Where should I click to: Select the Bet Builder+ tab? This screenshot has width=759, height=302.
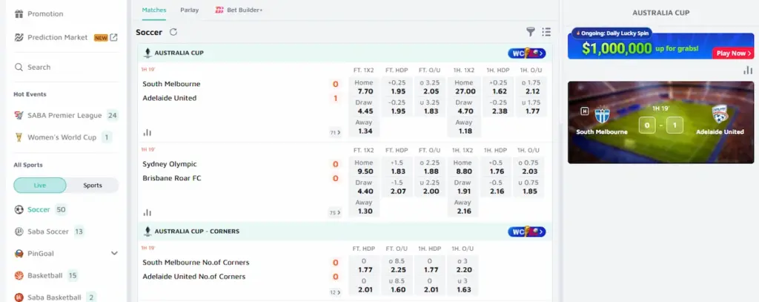[239, 10]
